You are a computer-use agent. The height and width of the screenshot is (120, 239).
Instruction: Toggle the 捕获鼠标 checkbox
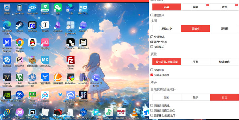[x=152, y=15]
